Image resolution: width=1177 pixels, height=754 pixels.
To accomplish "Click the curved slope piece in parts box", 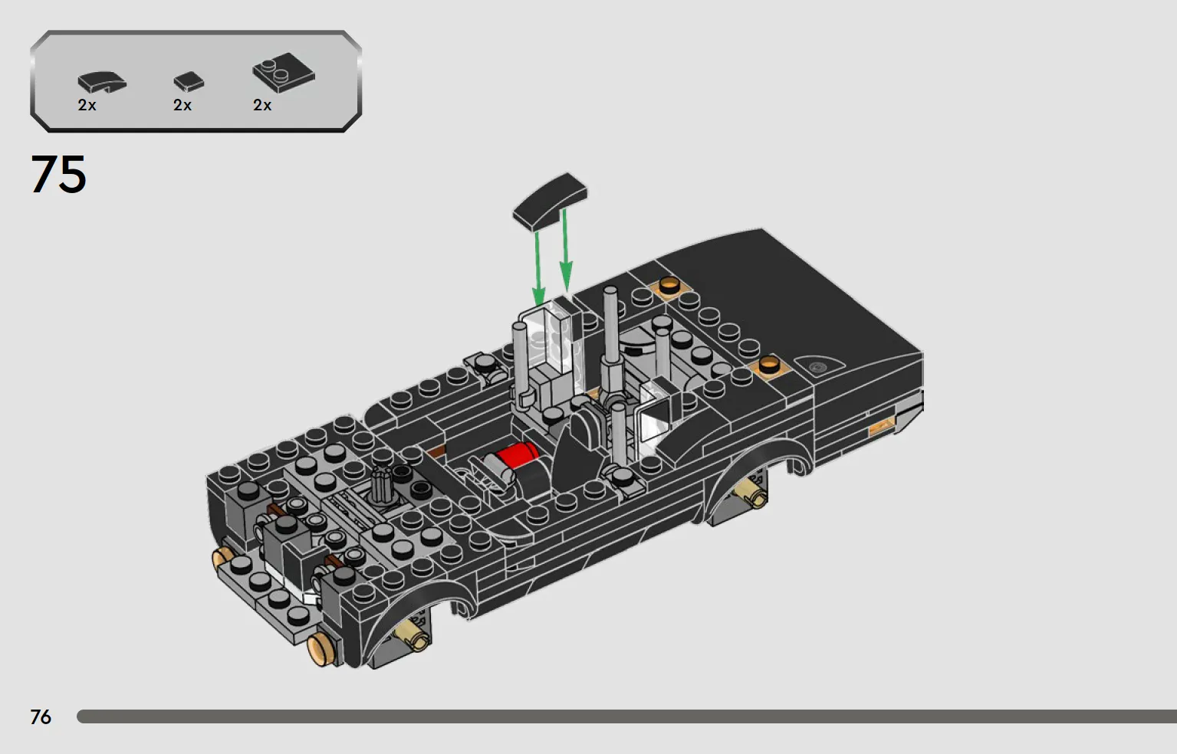I will tap(102, 81).
